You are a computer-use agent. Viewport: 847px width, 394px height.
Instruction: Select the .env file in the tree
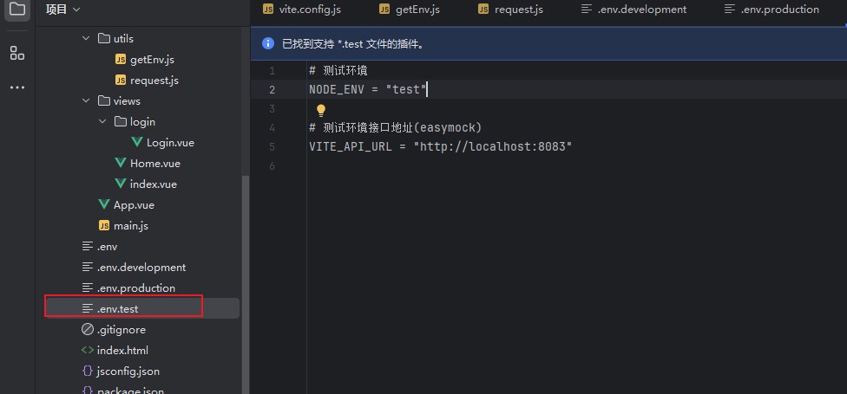click(x=107, y=246)
